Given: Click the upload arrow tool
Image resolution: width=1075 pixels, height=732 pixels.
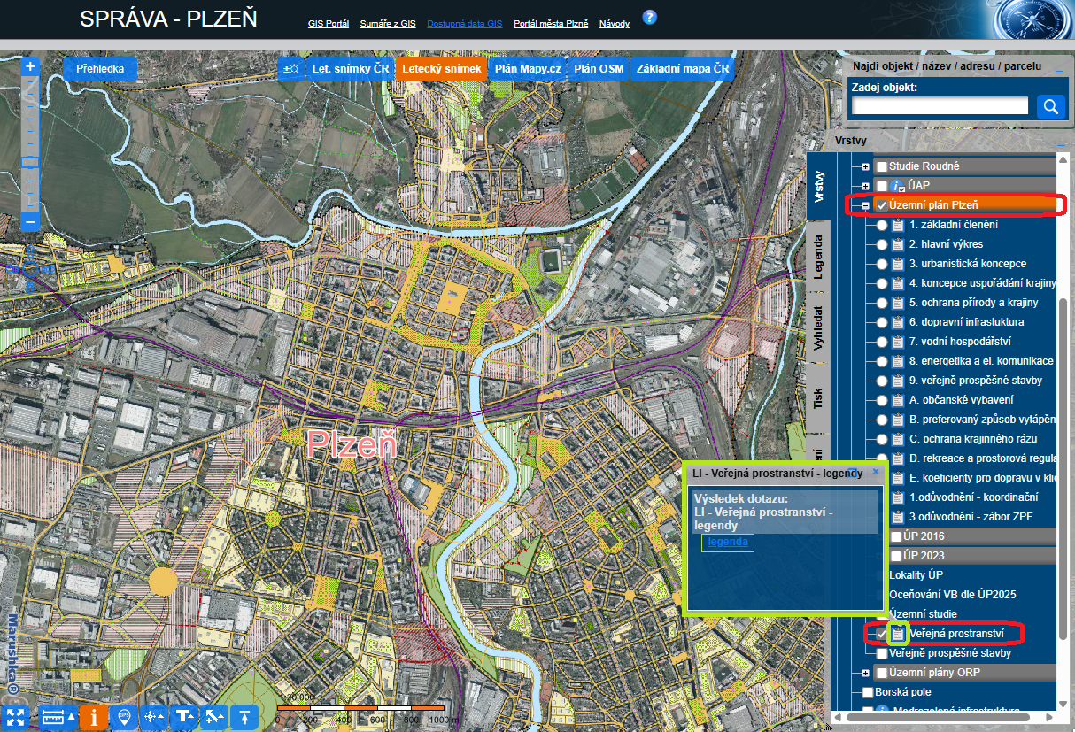Looking at the screenshot, I should tap(245, 716).
